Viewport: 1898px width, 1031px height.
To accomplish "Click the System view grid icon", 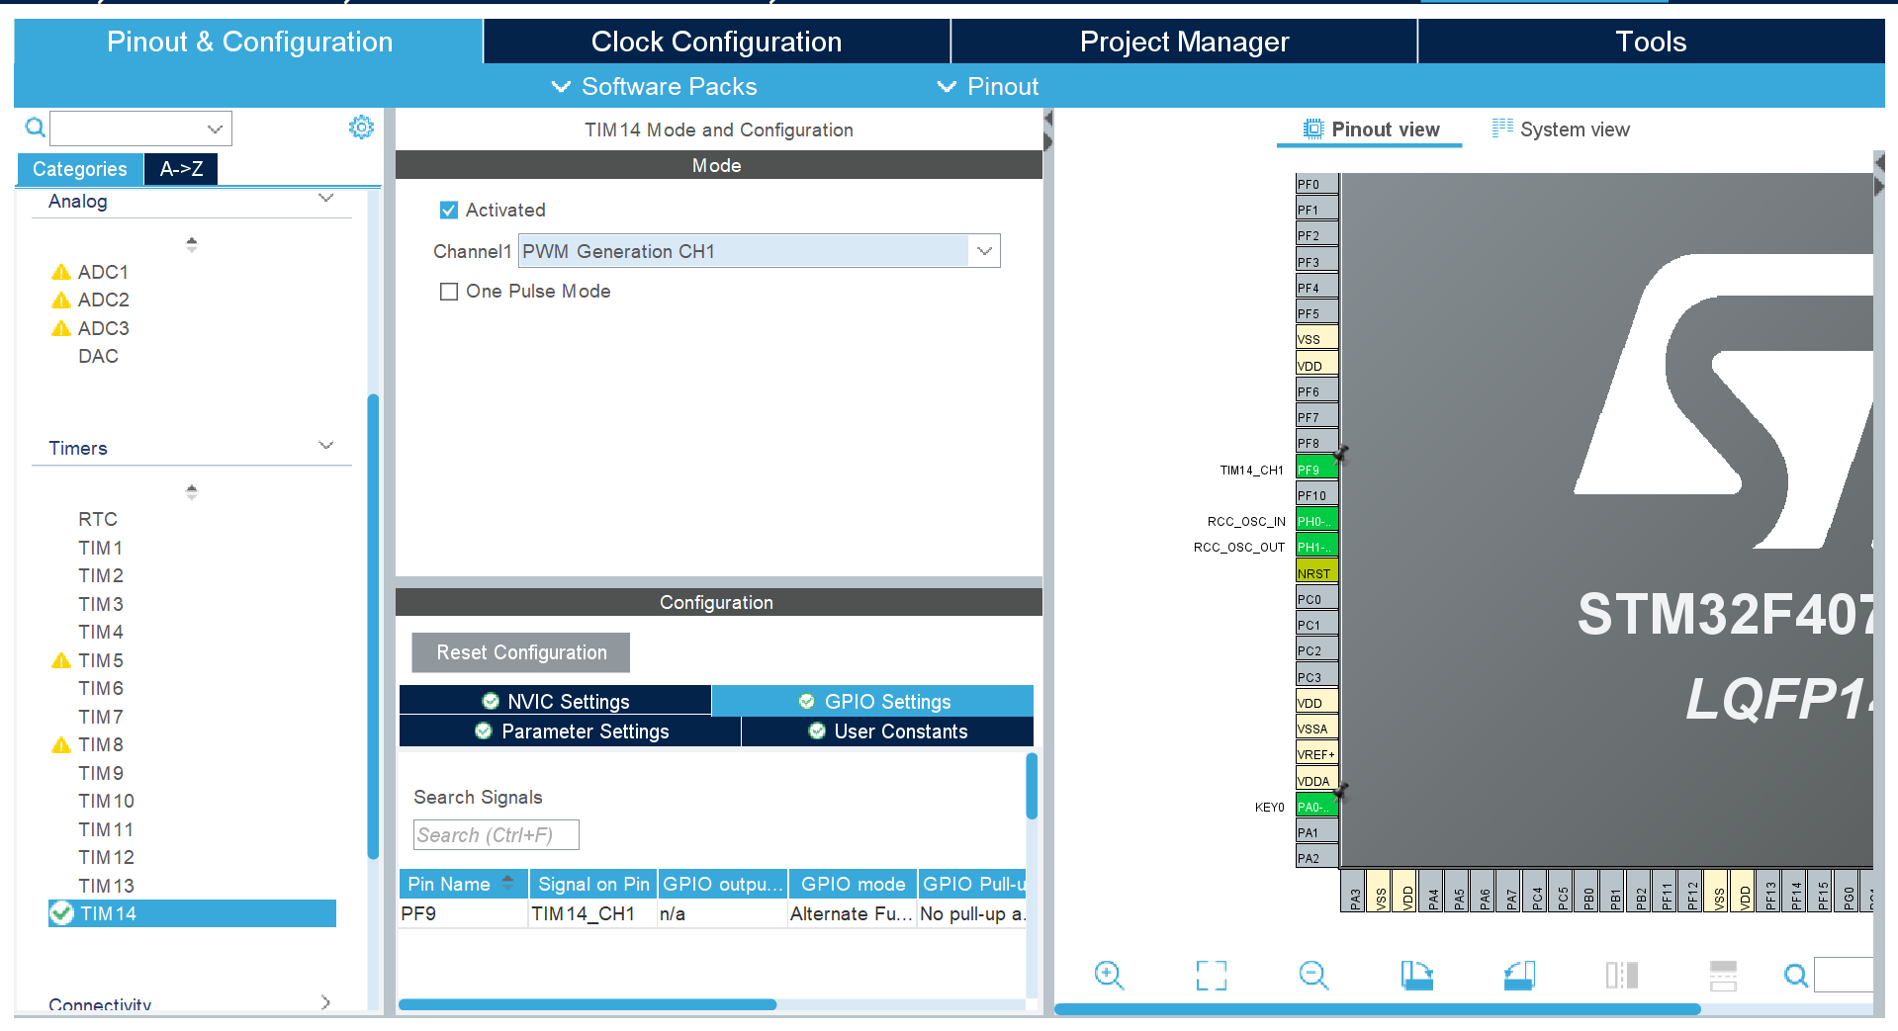I will click(x=1502, y=129).
